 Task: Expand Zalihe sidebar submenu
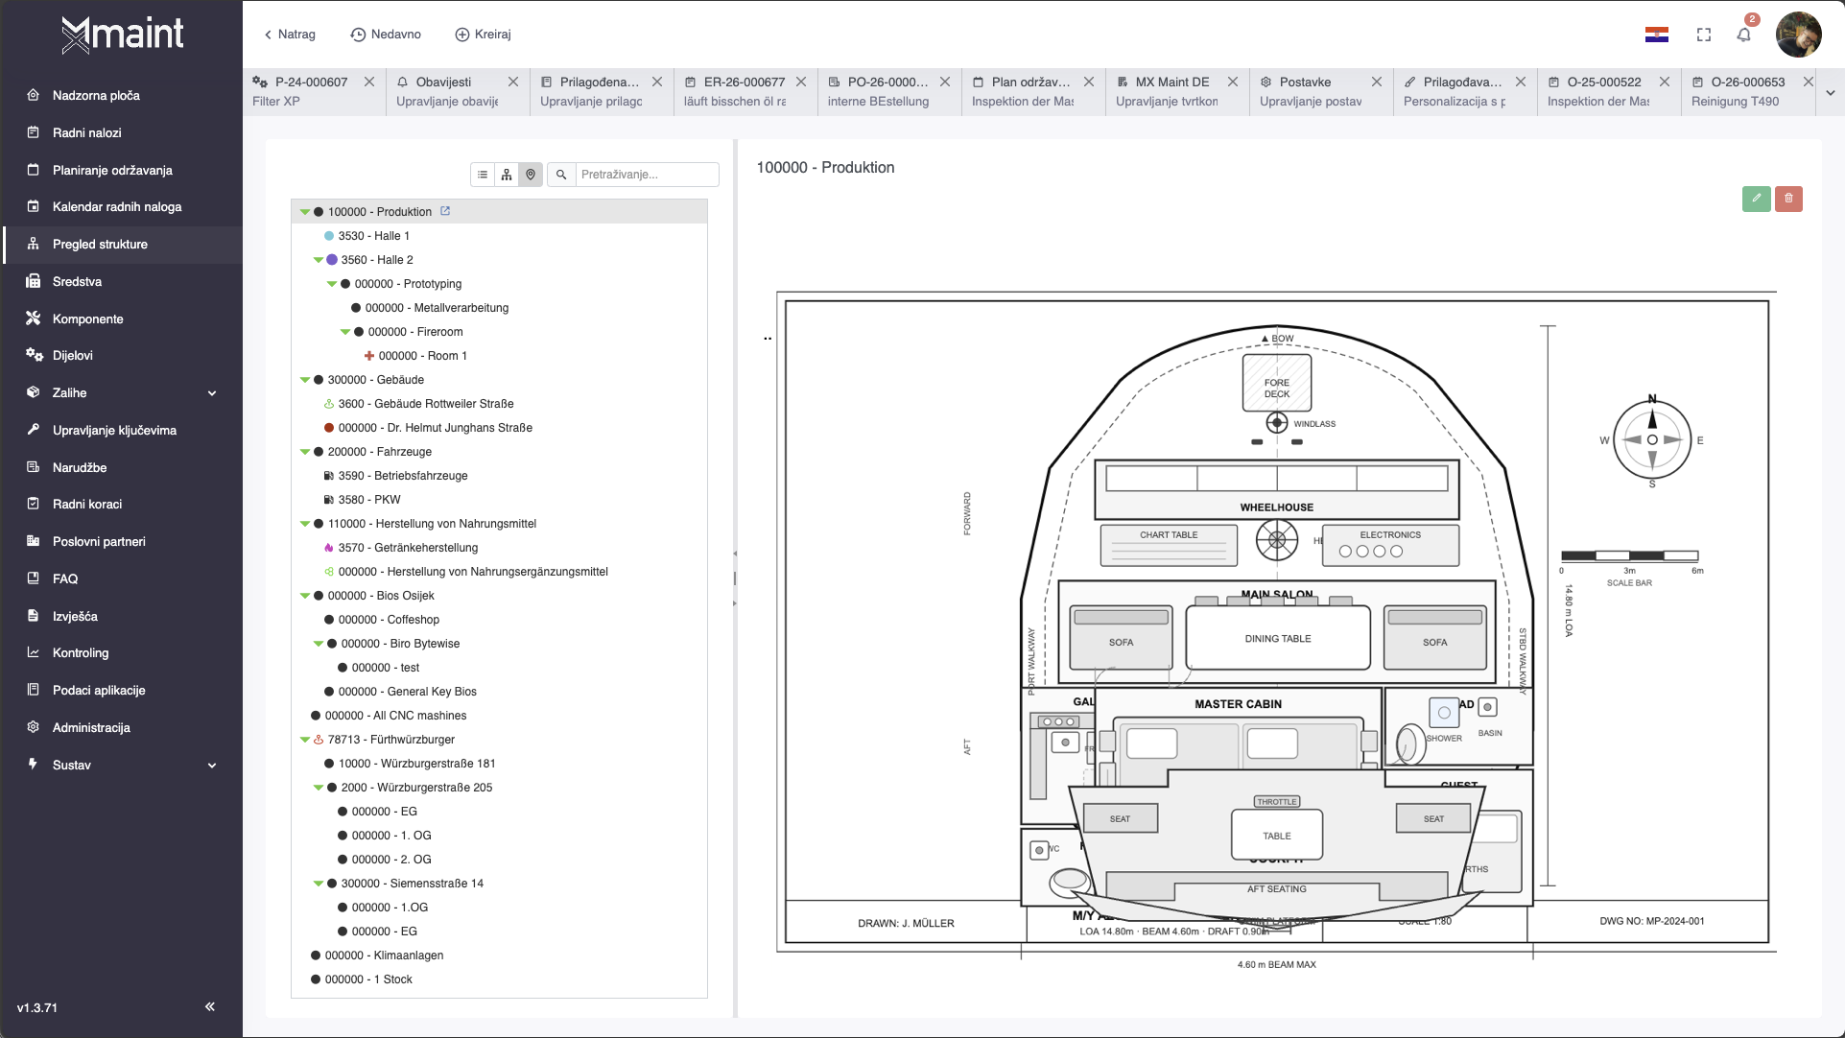pos(212,393)
